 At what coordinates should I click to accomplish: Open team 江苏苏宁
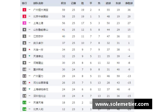pos(38,36)
